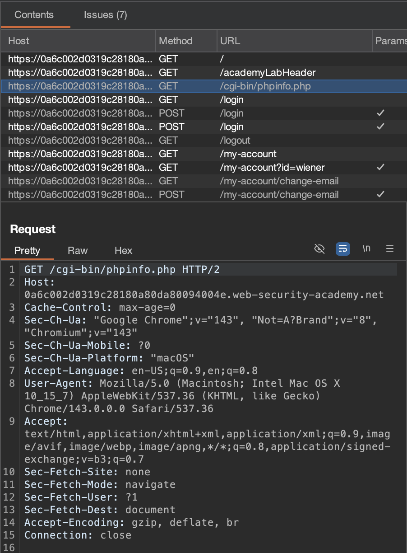The image size is (407, 553).
Task: Click the Params column header
Action: click(390, 41)
